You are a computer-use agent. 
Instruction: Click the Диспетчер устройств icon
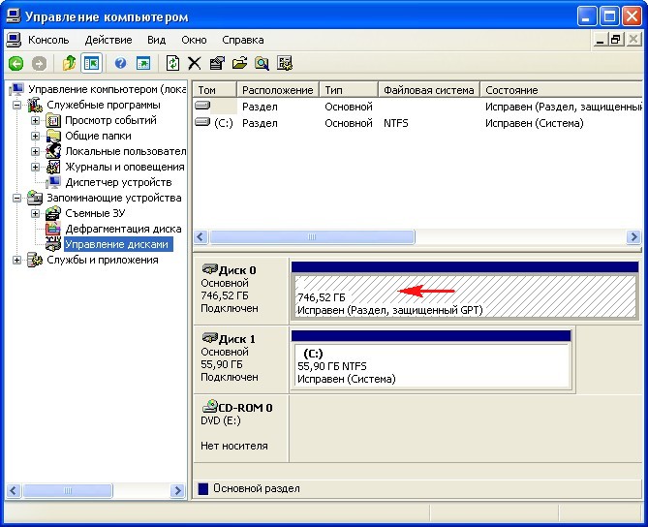pyautogui.click(x=53, y=182)
